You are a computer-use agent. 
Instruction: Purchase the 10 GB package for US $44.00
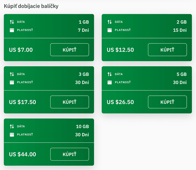70,154
